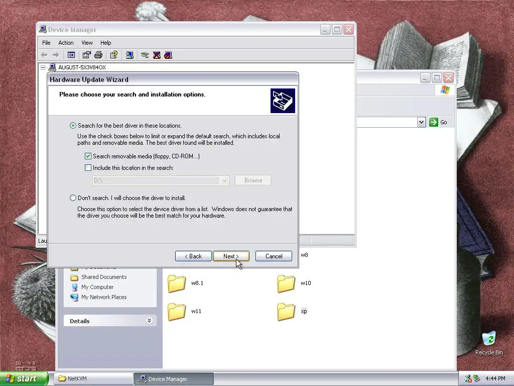The image size is (514, 386).
Task: Click the Forward arrow in Device Manager toolbar
Action: [x=56, y=55]
